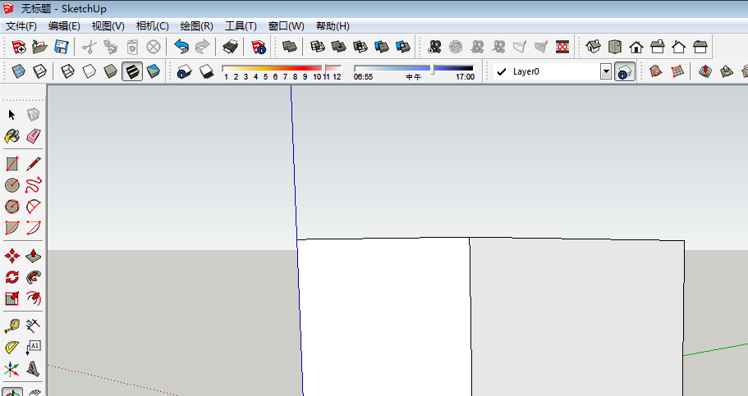Image resolution: width=748 pixels, height=396 pixels.
Task: Click the month date slider handle
Action: coord(325,69)
